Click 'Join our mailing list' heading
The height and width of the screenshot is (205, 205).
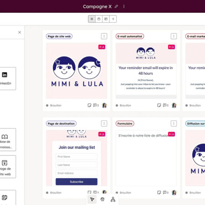[77, 147]
